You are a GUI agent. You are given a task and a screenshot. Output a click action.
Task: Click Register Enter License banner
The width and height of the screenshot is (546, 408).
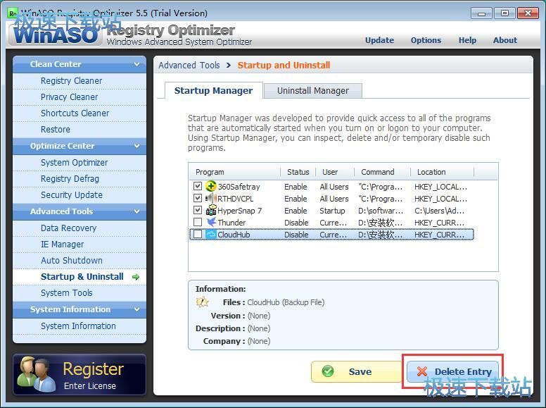tap(80, 374)
